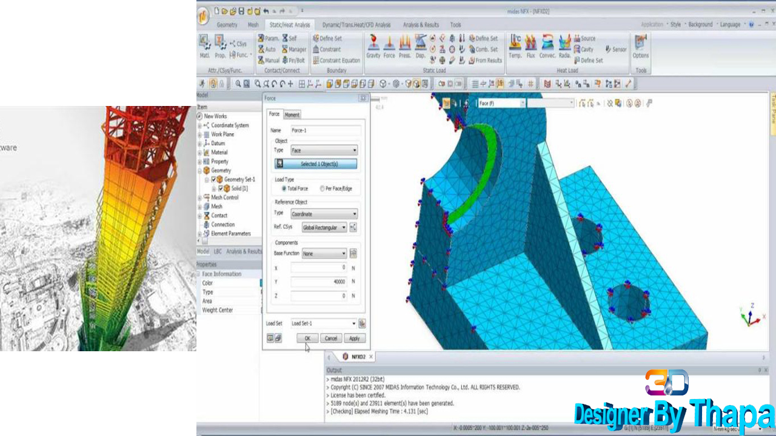Click the Weight Center property row
This screenshot has height=436, width=776.
coord(229,310)
